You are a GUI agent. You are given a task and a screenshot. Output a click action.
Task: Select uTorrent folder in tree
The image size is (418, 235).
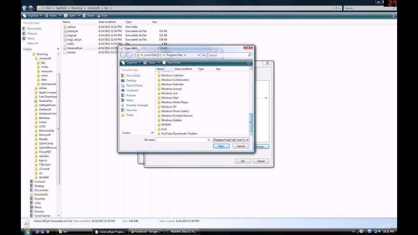(44, 169)
